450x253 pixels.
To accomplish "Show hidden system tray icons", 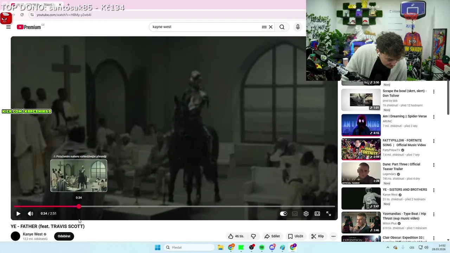I will pos(388,247).
